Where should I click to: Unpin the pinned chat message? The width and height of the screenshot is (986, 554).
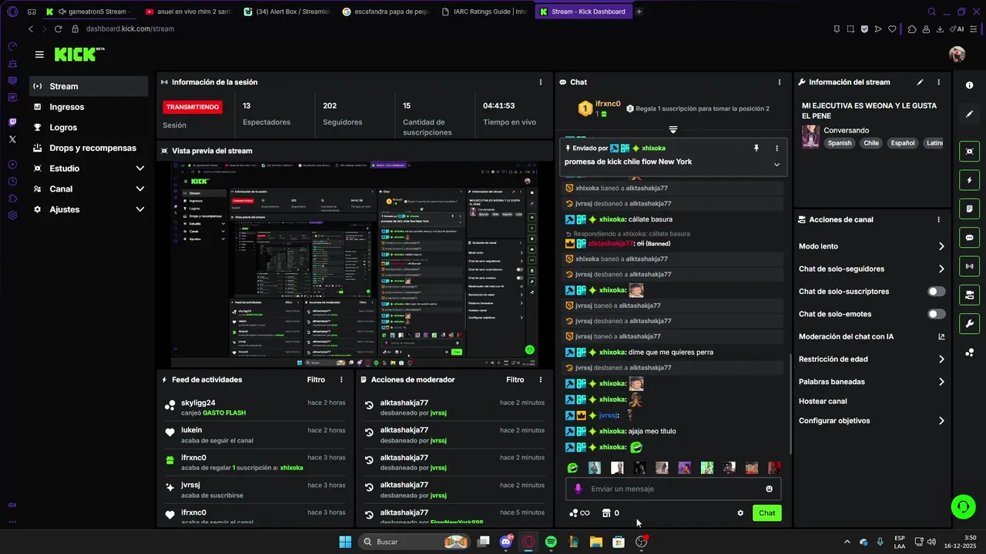click(x=756, y=148)
